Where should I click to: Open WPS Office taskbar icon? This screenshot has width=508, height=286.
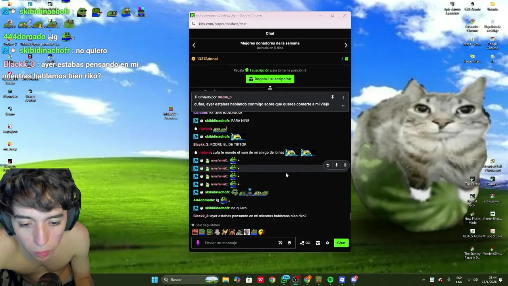click(260, 280)
